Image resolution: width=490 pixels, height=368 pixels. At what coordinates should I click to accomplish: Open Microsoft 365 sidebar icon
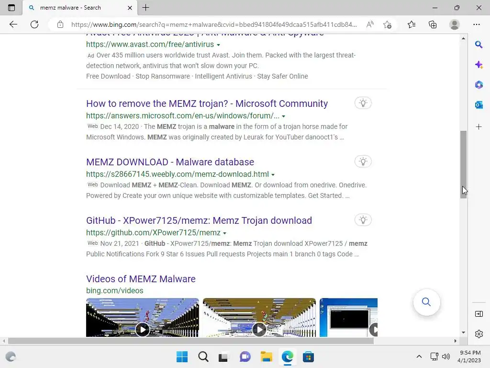(479, 85)
